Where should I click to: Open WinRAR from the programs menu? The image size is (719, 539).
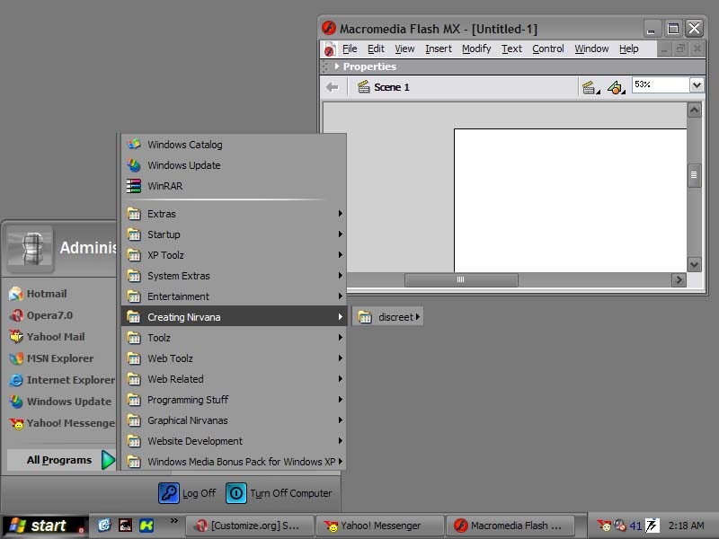coord(234,186)
